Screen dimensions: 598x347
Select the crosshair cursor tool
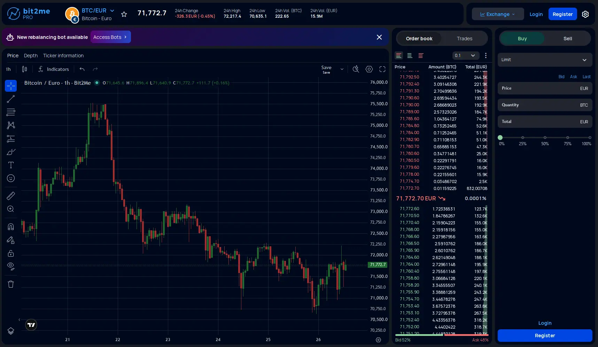(x=11, y=86)
